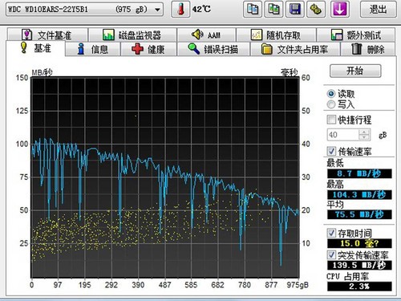Open the 磁盘监视器 tab

click(x=132, y=35)
